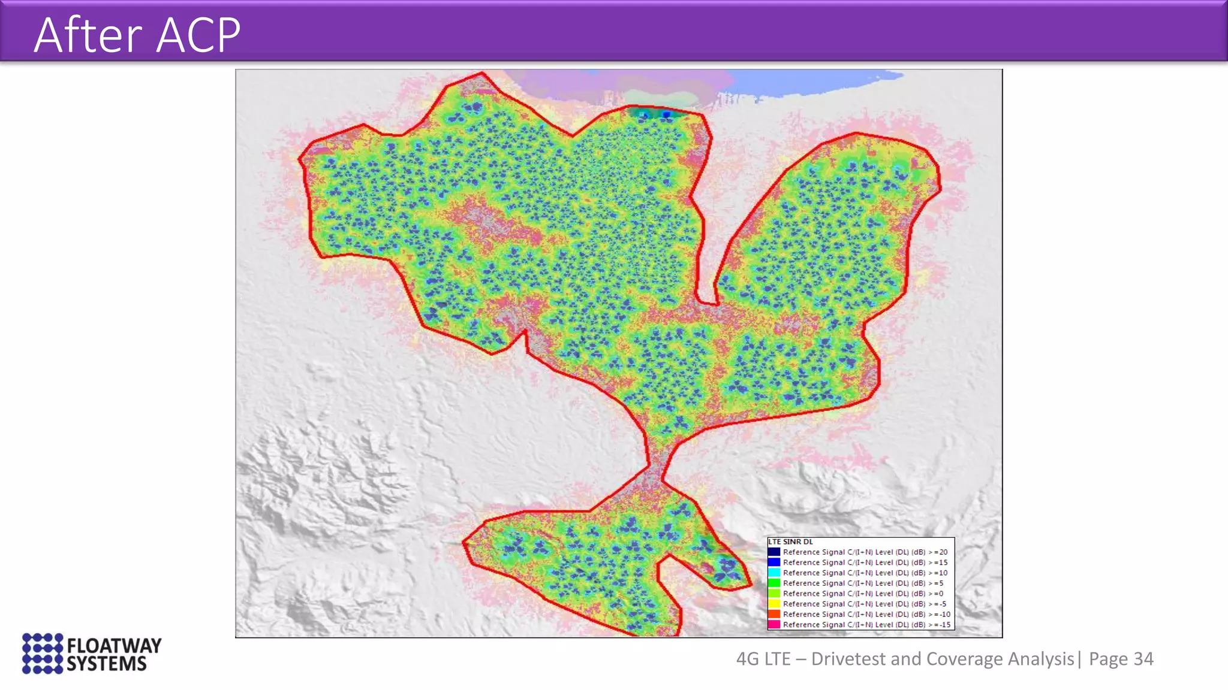Select the navy >=20 dB legend swatch
This screenshot has width=1228, height=690.
point(774,552)
